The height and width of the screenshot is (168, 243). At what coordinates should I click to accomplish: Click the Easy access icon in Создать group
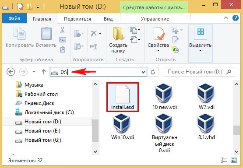click(x=134, y=40)
